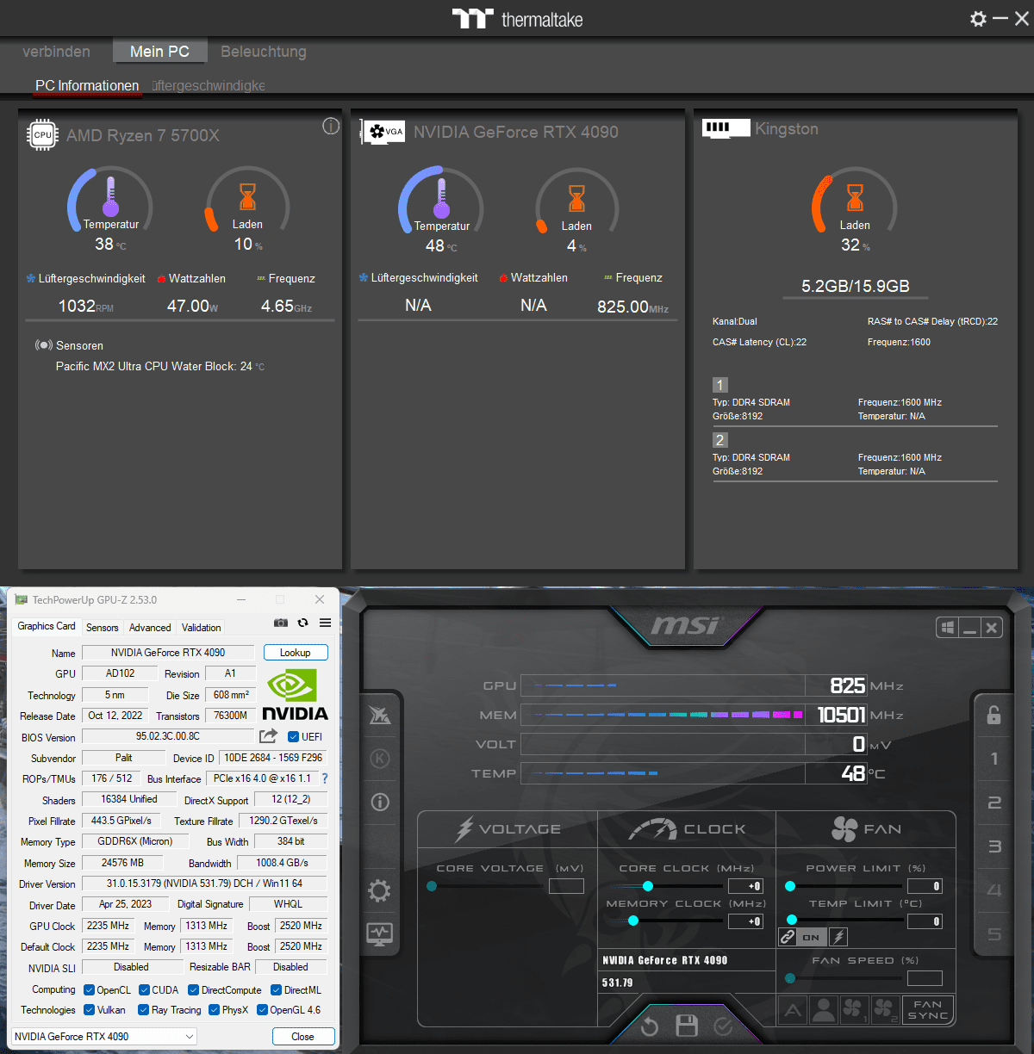The width and height of the screenshot is (1034, 1054).
Task: Switch to the Beleuchtung tab
Action: tap(264, 52)
